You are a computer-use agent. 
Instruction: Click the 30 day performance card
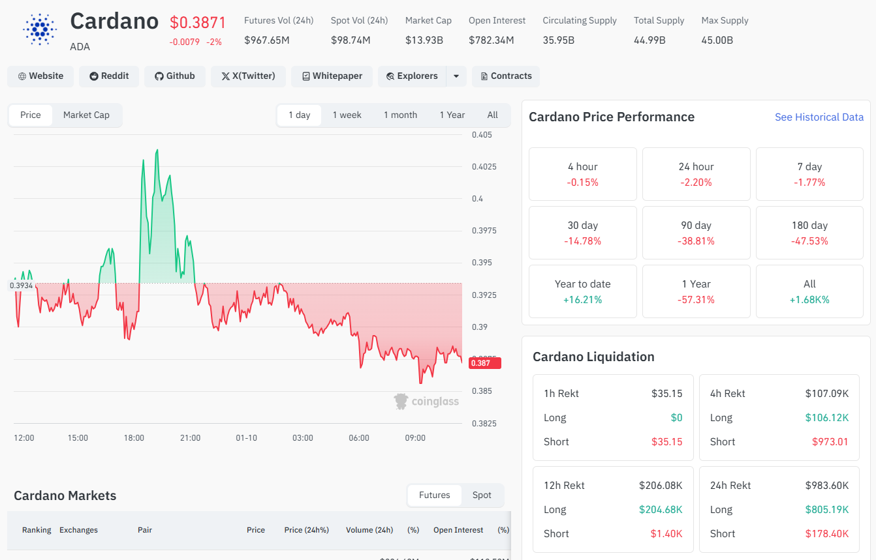(582, 233)
